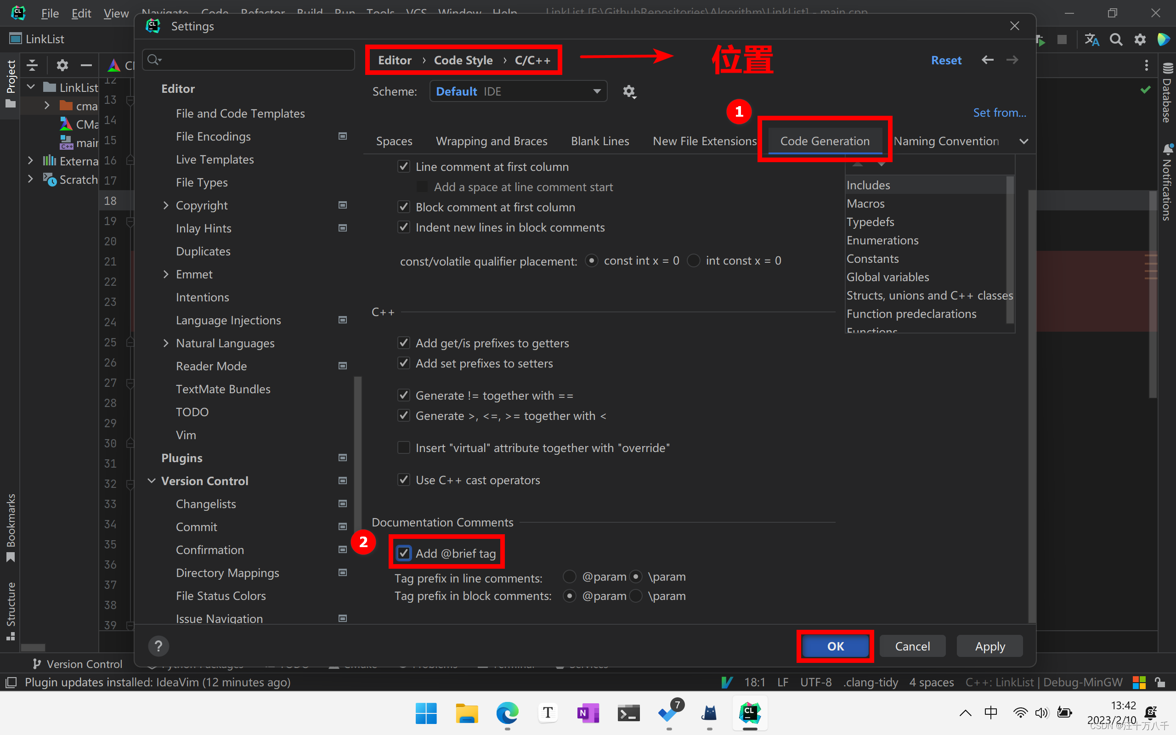Click the Project panel options gear
1176x735 pixels.
pyautogui.click(x=62, y=65)
